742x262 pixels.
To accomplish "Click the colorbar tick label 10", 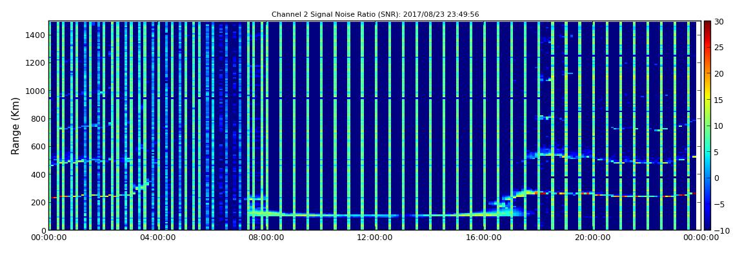I will coord(719,126).
